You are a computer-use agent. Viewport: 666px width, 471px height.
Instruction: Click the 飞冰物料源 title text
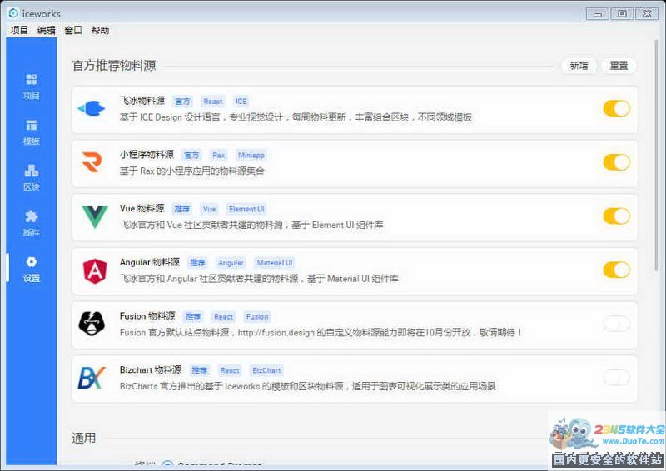pos(142,101)
